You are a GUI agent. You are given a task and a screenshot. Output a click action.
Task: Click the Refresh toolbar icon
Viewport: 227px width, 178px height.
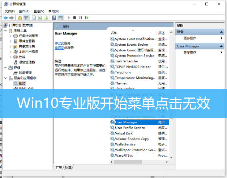tap(40, 18)
